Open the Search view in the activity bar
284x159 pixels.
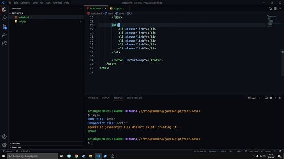pyautogui.click(x=4, y=18)
